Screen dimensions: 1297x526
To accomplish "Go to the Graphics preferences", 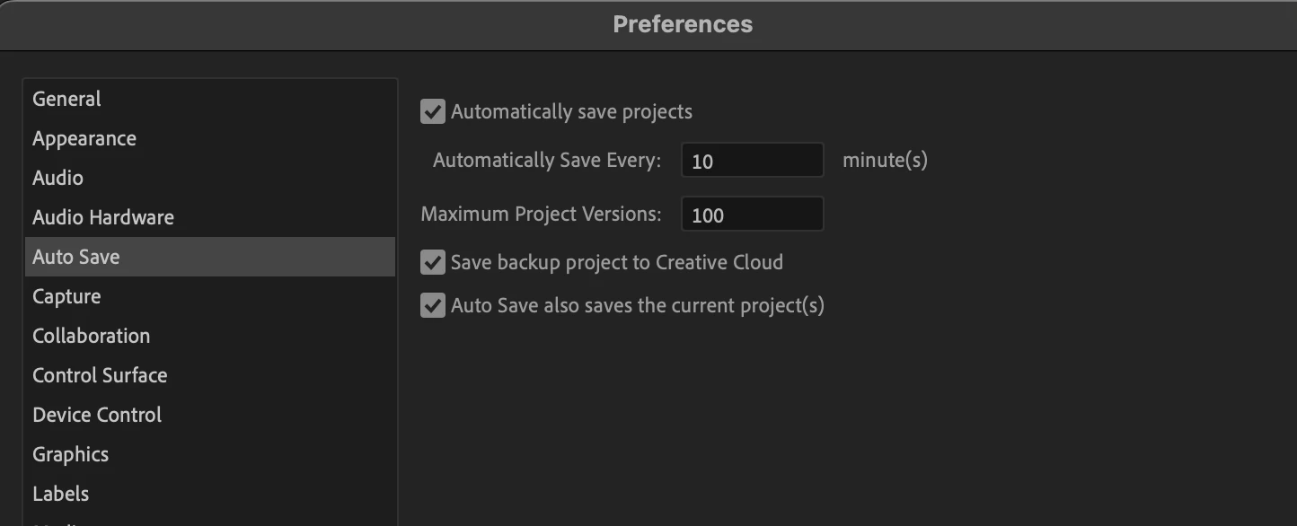I will pyautogui.click(x=71, y=454).
